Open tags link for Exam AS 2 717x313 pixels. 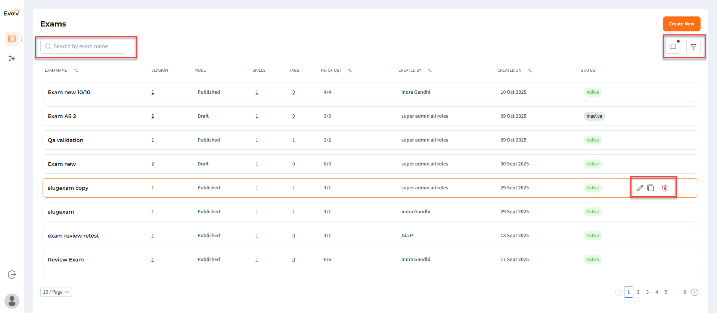coord(294,116)
